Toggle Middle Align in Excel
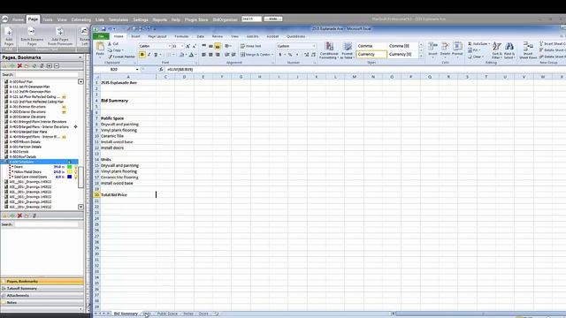The height and width of the screenshot is (318, 566). pos(210,46)
